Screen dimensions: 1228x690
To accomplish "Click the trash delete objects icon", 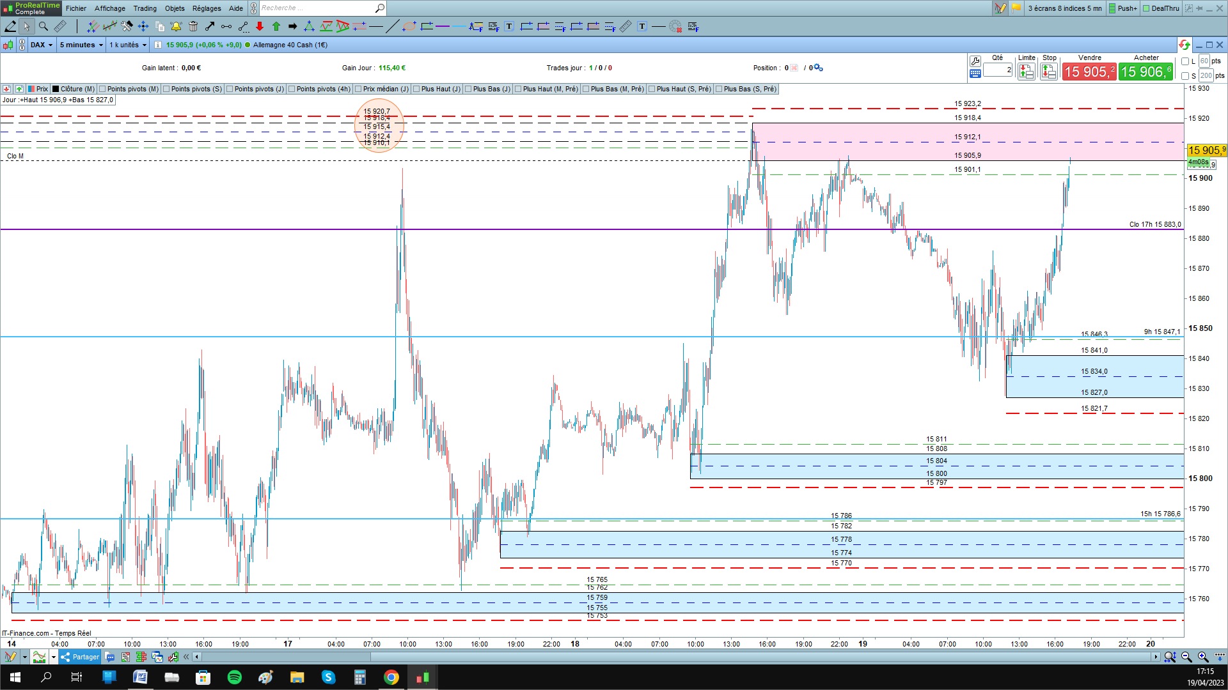I will [193, 26].
